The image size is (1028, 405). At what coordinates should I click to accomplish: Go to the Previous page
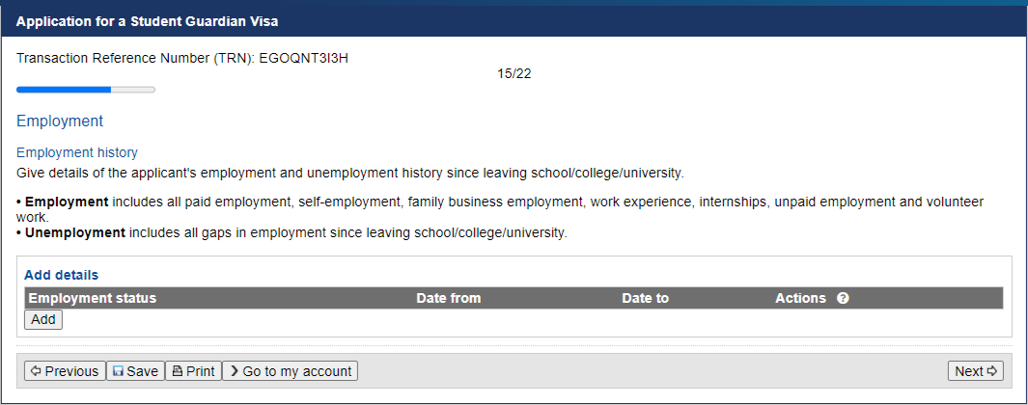point(65,371)
